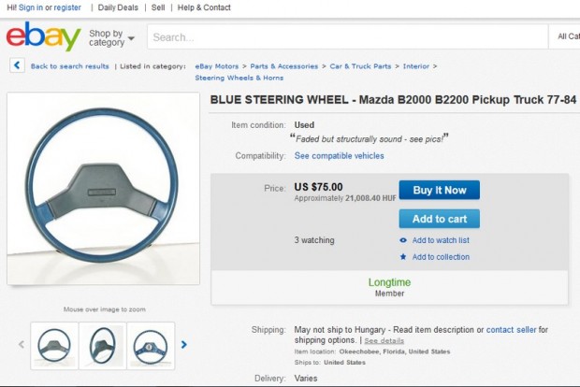The width and height of the screenshot is (580, 387).
Task: Click the eye icon beside Add to watch list
Action: 403,240
